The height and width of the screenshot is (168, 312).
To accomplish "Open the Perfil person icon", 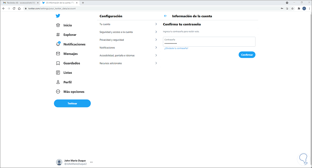I will [58, 82].
